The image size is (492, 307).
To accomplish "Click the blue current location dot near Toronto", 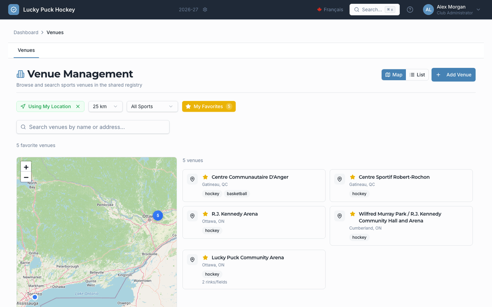I will 35,297.
